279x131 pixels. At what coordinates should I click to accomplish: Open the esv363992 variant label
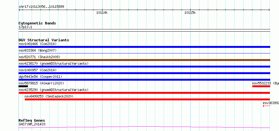click(x=271, y=103)
